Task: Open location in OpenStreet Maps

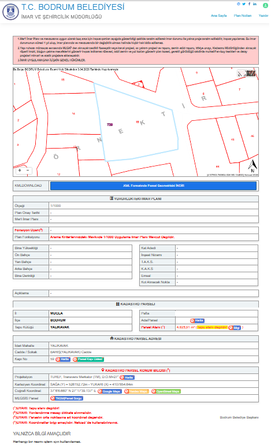Action: click(x=166, y=391)
